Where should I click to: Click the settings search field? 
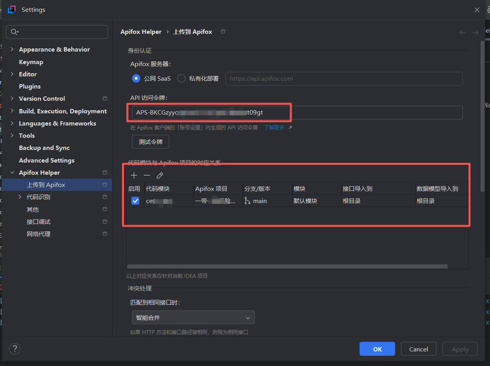point(57,32)
